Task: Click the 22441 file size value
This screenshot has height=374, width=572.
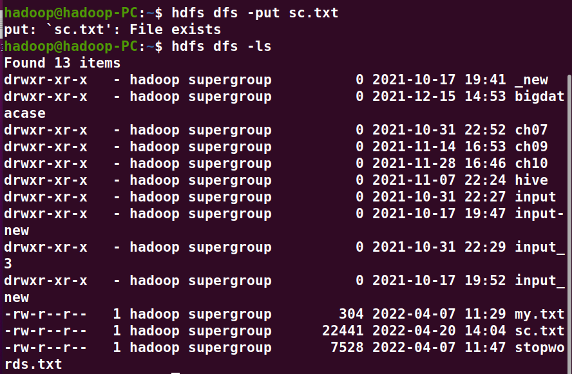Action: [x=343, y=331]
